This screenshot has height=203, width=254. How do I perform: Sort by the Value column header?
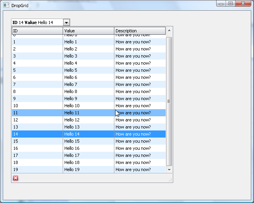88,31
